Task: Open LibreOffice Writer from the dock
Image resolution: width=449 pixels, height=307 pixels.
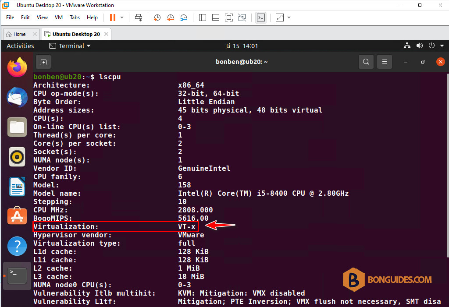Action: point(17,187)
